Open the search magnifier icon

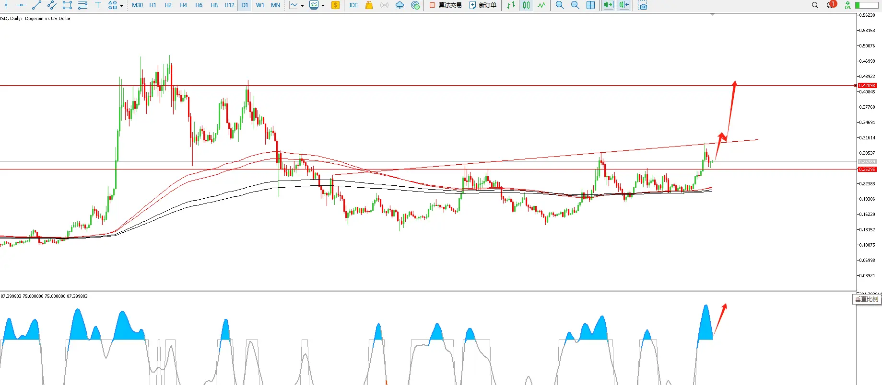click(815, 5)
